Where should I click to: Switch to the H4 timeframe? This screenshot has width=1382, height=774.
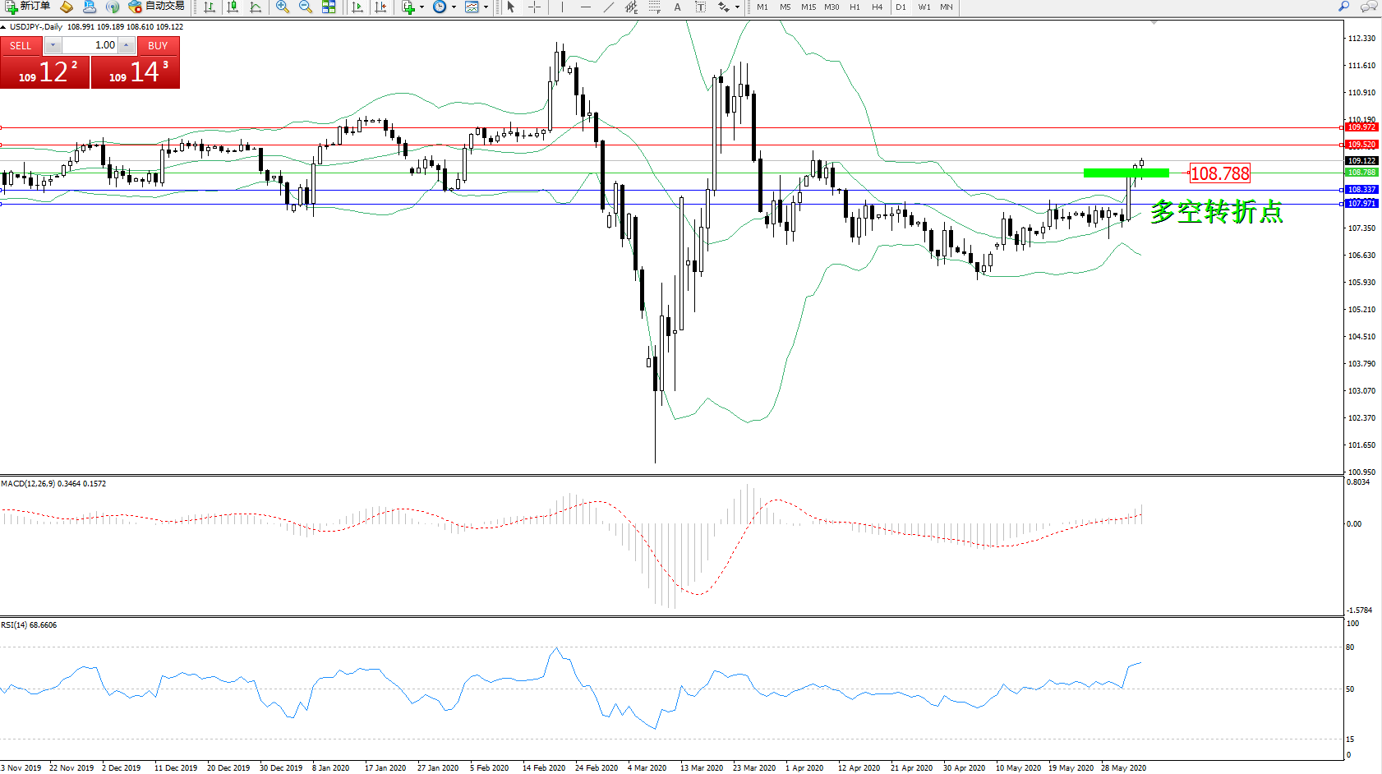tap(877, 7)
